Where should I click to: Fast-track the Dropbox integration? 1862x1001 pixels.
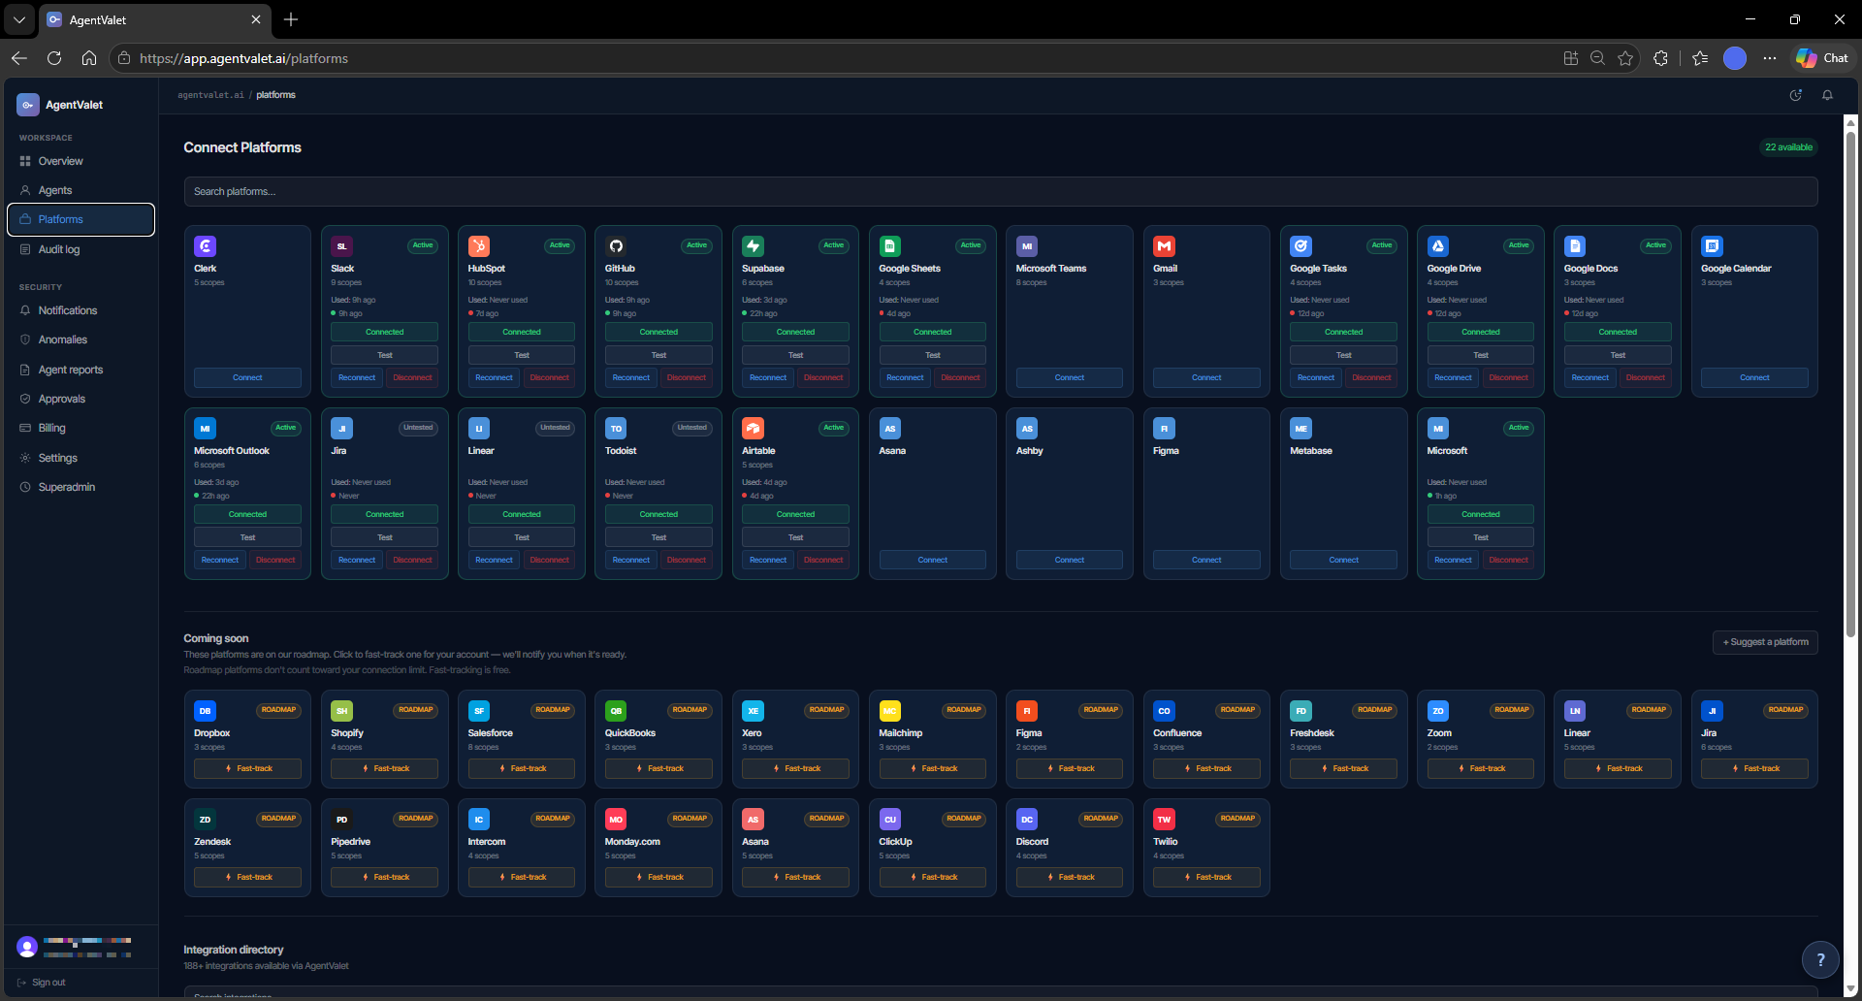[247, 768]
